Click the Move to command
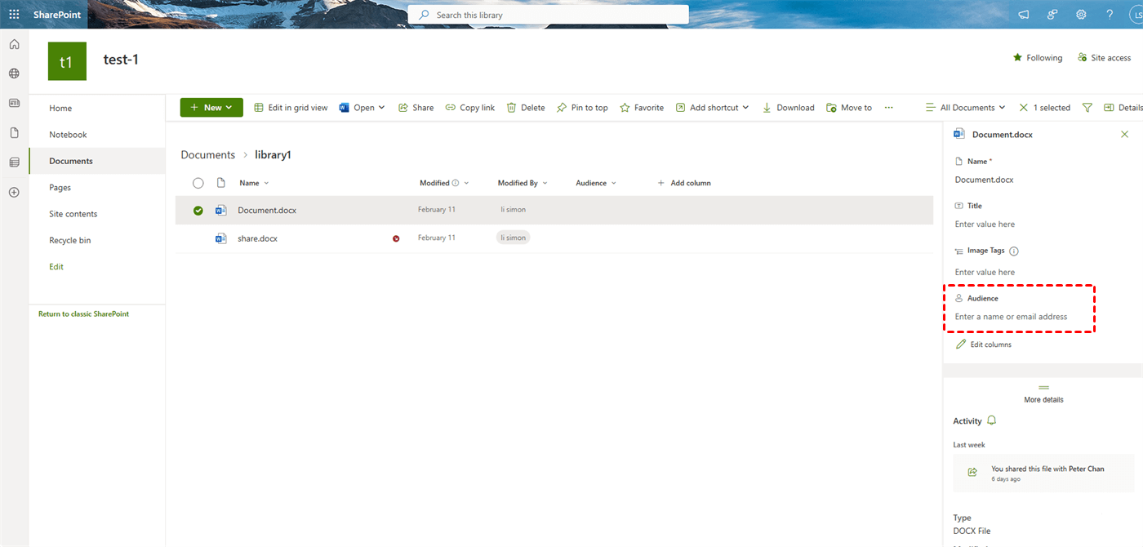Image resolution: width=1143 pixels, height=547 pixels. [849, 108]
